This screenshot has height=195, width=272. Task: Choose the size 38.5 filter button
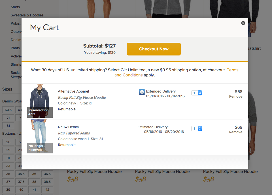47,182
